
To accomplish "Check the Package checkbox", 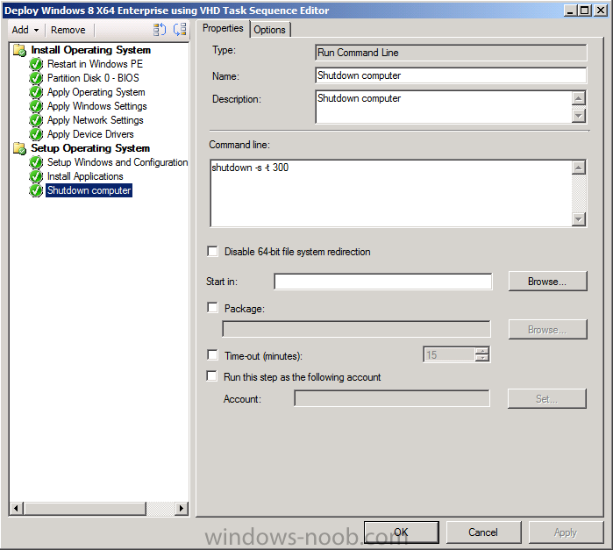I will [213, 308].
